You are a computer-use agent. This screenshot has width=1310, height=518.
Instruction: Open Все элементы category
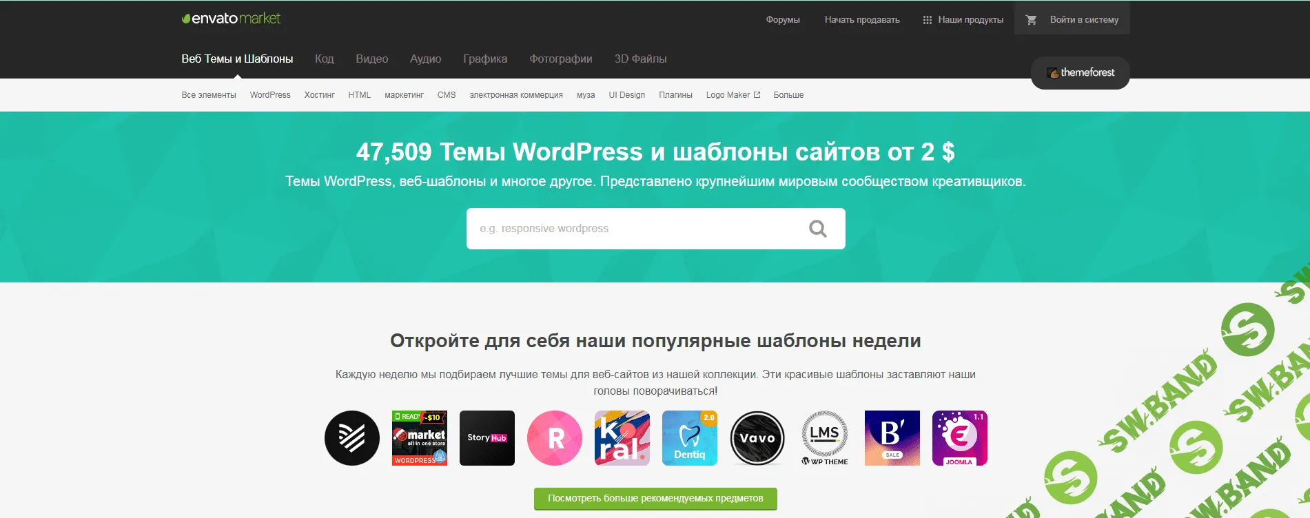(x=209, y=95)
